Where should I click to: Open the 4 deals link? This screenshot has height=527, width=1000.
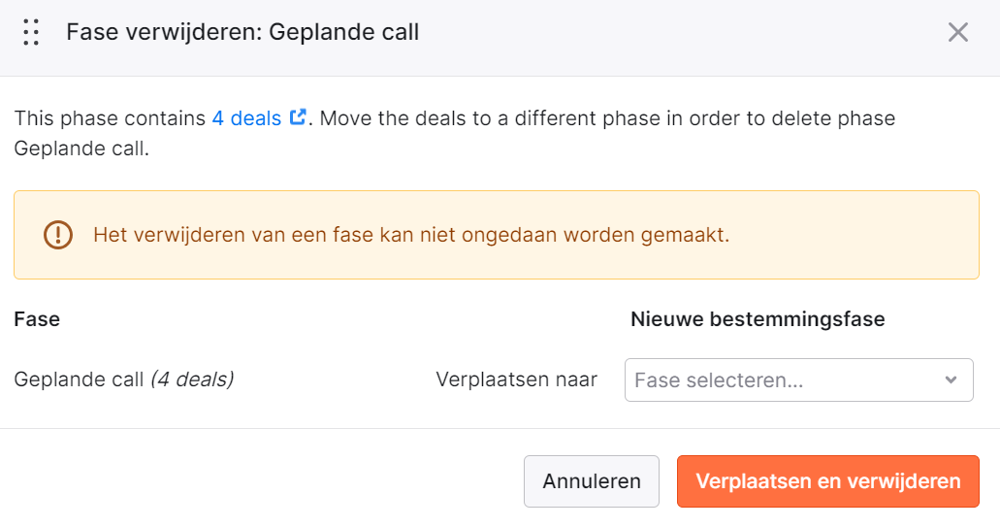click(x=246, y=118)
